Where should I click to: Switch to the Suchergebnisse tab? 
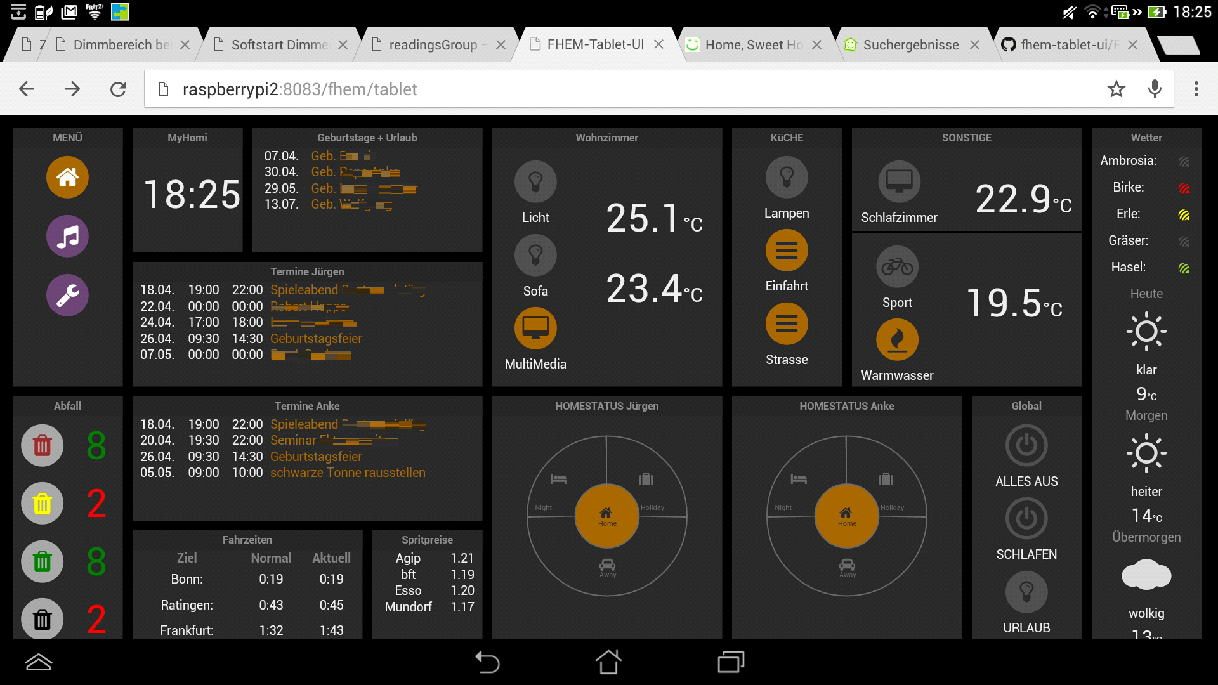coord(910,45)
